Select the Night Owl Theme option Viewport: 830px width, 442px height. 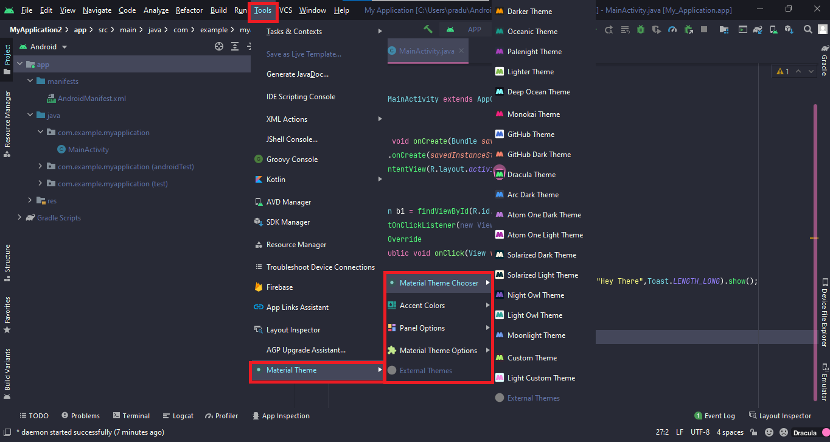click(543, 295)
